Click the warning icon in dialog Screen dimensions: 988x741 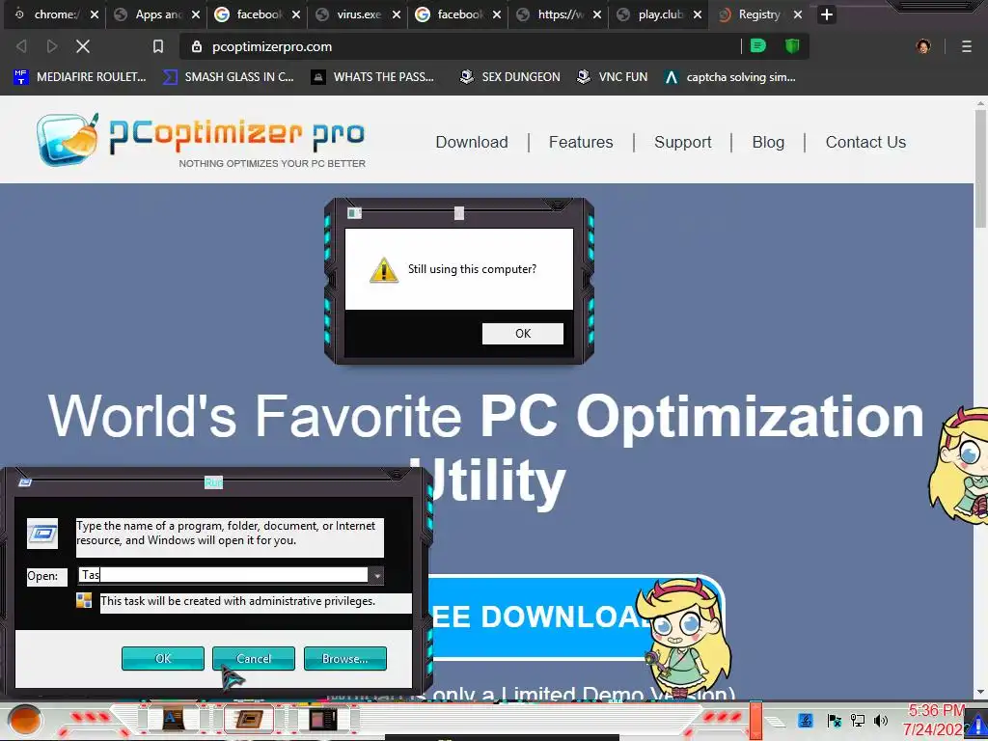point(383,270)
